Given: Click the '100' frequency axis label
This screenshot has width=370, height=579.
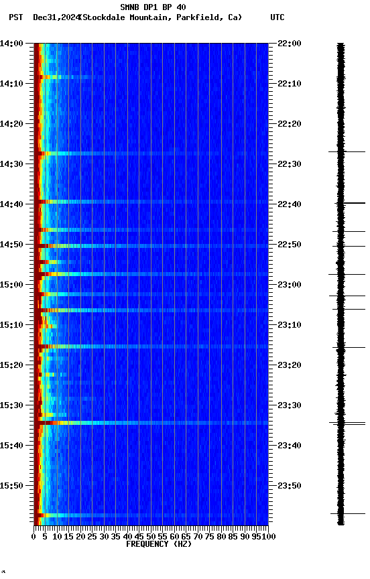Looking at the screenshot, I should (x=269, y=537).
